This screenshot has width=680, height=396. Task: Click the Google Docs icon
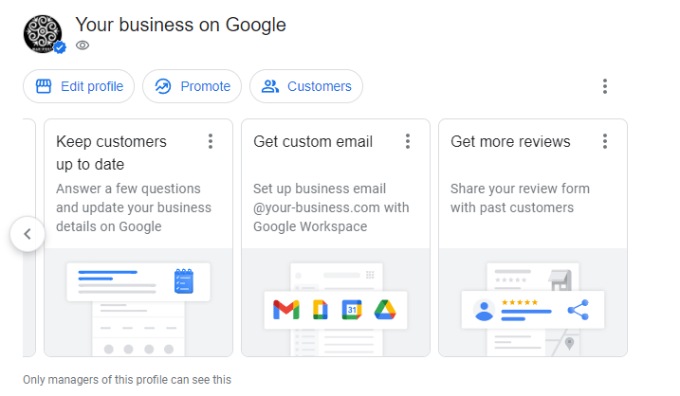tap(320, 310)
